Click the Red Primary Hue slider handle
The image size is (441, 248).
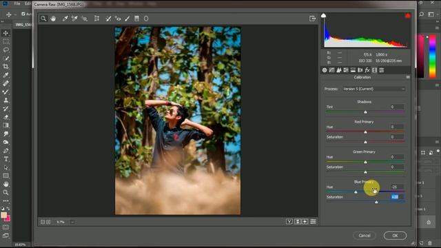[365, 132]
